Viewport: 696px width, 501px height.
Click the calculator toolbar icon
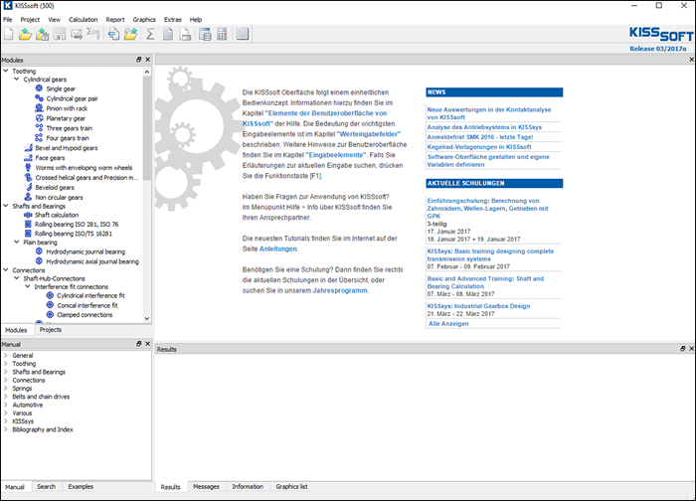222,34
